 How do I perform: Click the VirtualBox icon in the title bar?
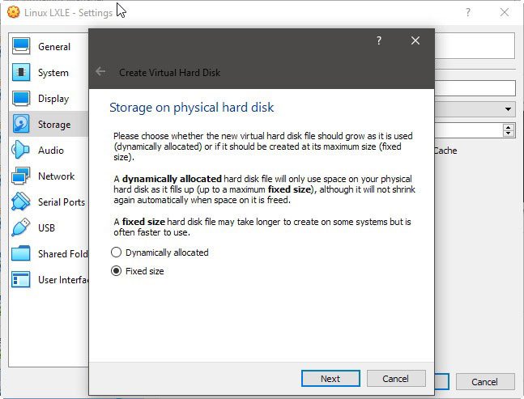click(14, 12)
